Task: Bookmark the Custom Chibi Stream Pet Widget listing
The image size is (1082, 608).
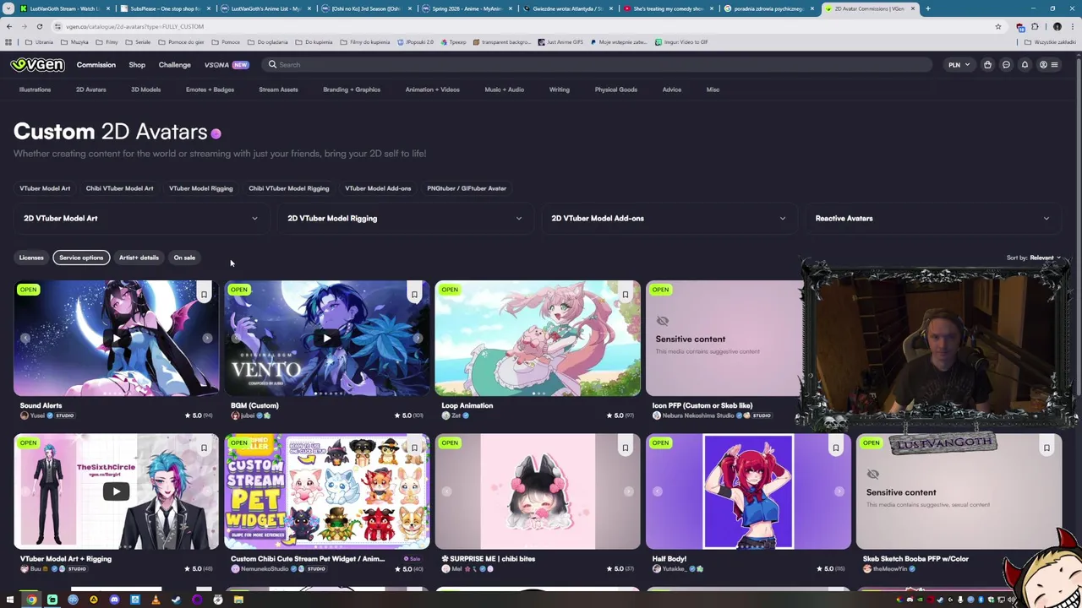Action: [414, 448]
